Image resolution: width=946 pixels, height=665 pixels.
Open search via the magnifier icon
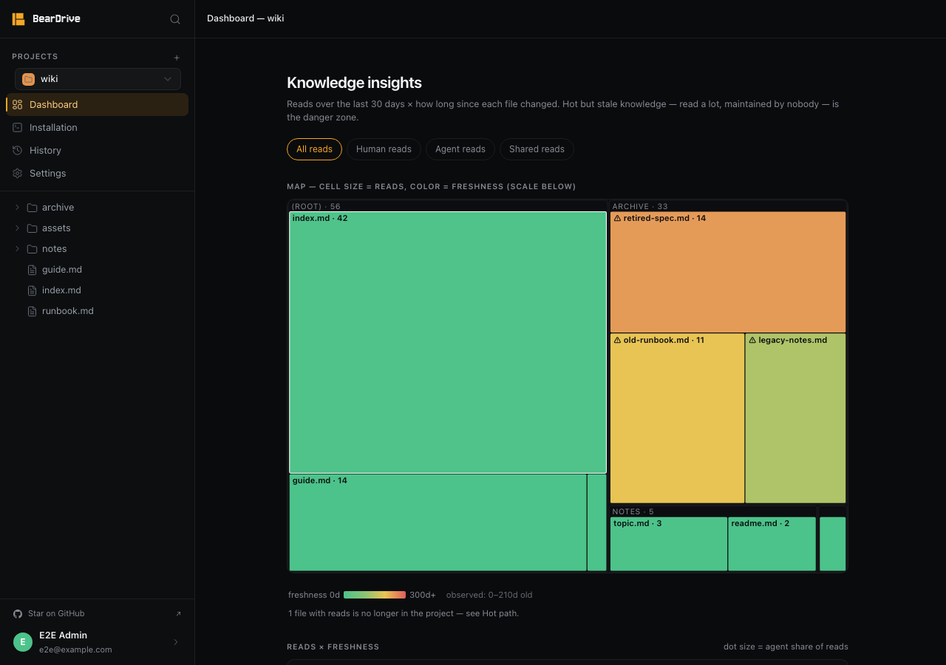[x=175, y=19]
